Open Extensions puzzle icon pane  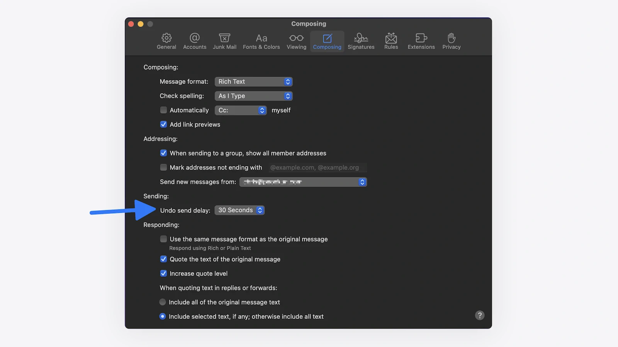(421, 41)
